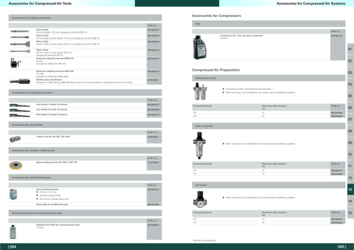Select chapter tab 13 in side index
This screenshot has width=354, height=250.
click(350, 189)
